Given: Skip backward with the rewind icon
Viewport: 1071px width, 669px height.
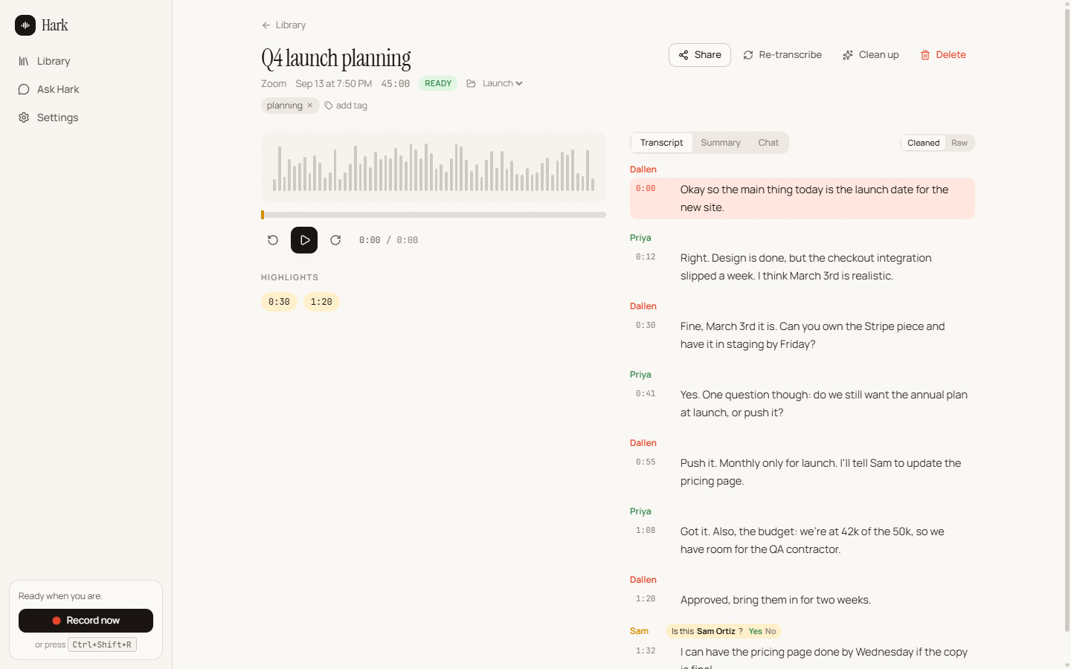Looking at the screenshot, I should (x=273, y=240).
